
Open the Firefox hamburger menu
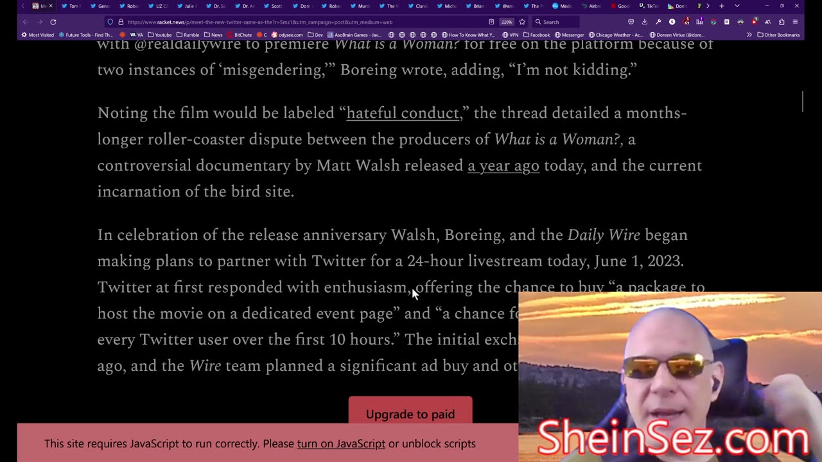pyautogui.click(x=795, y=22)
